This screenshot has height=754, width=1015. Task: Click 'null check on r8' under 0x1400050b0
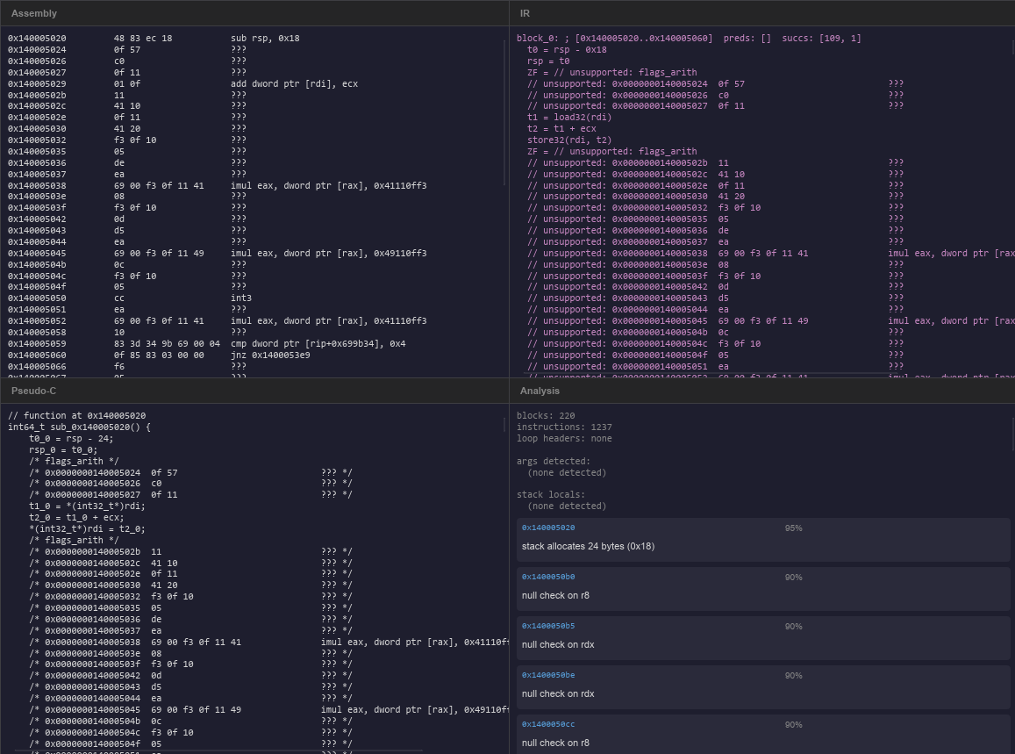(555, 595)
